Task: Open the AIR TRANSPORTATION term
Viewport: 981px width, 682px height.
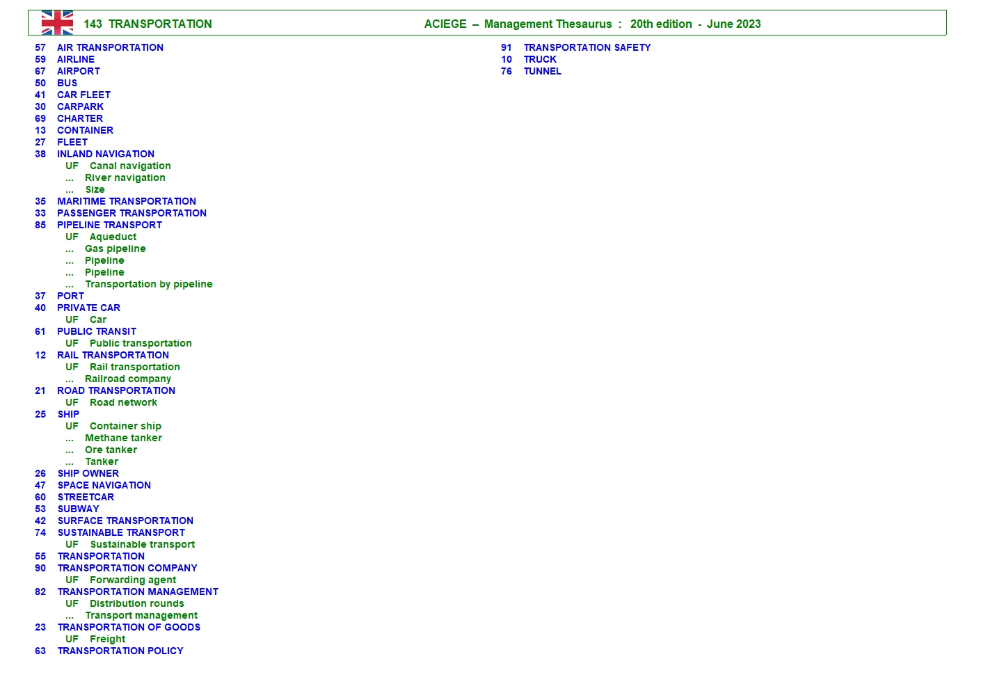Action: point(110,47)
